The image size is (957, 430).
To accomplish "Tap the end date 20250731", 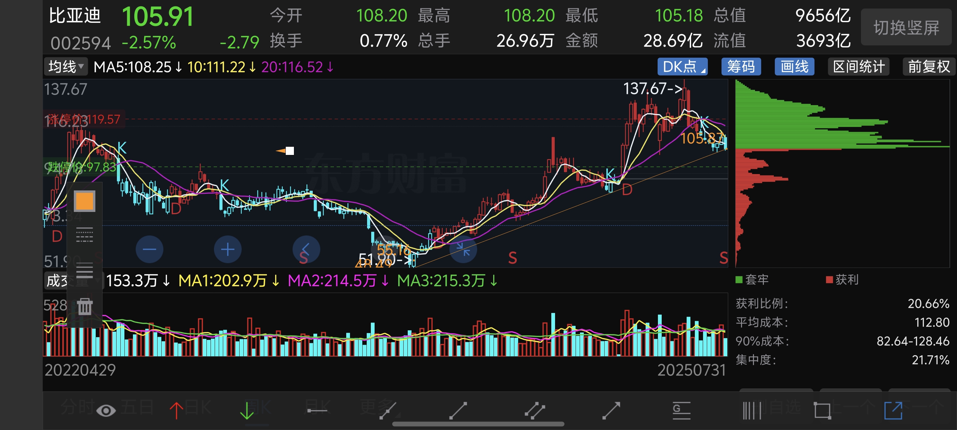I will [691, 370].
